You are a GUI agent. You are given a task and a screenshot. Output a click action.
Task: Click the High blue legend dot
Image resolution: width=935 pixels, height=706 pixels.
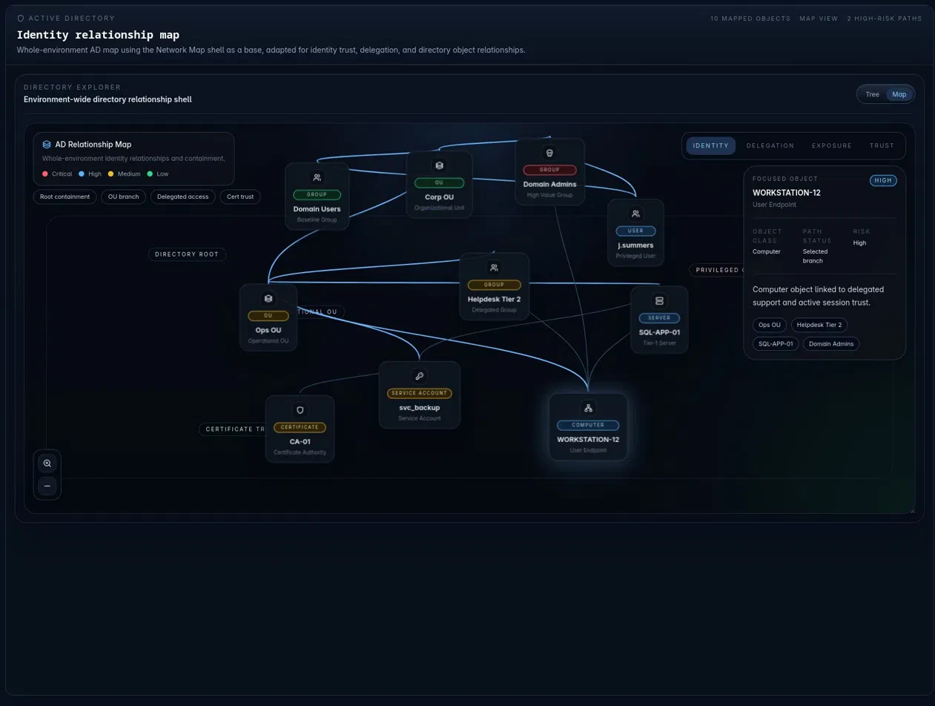coord(82,174)
